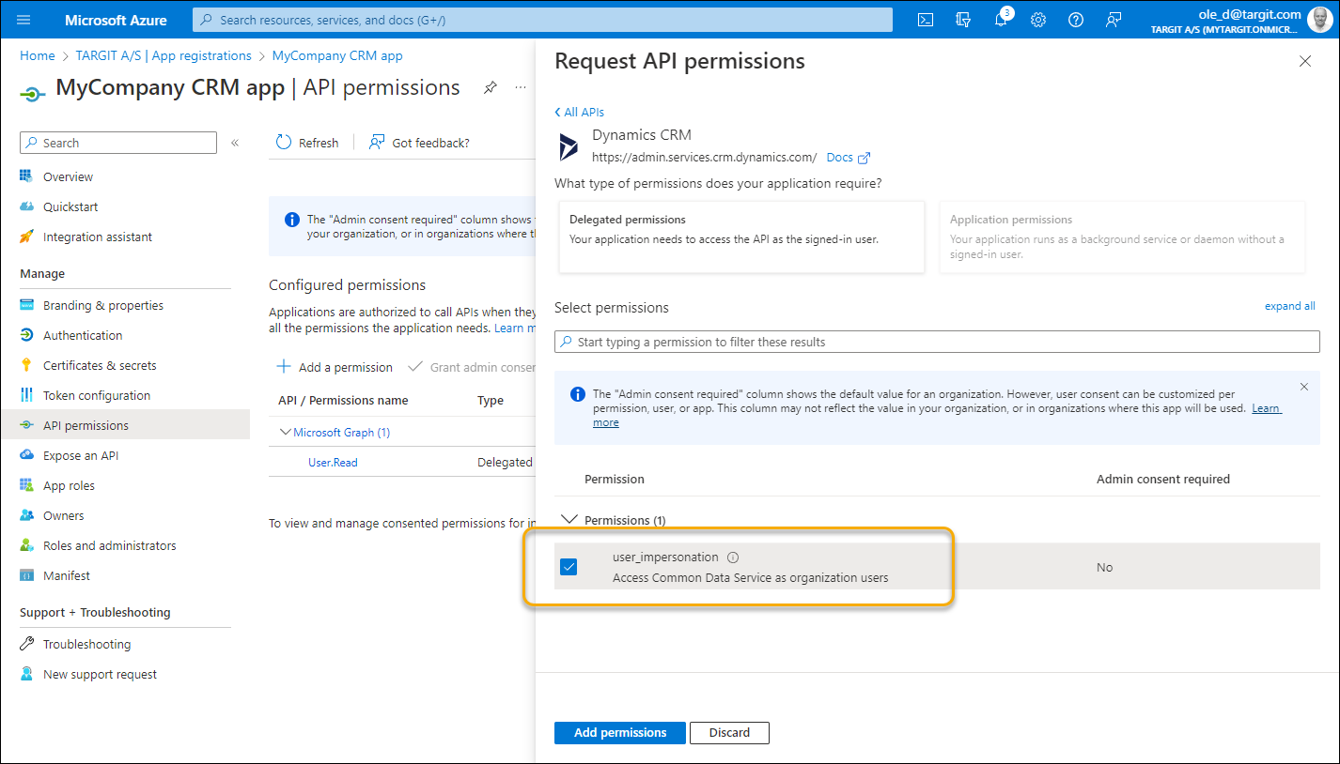Click TARGIT A/S | App registrations breadcrumb
The image size is (1340, 764).
point(164,55)
